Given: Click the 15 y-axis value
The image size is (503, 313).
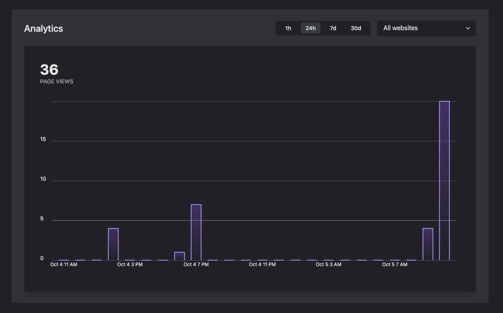Looking at the screenshot, I should [43, 139].
